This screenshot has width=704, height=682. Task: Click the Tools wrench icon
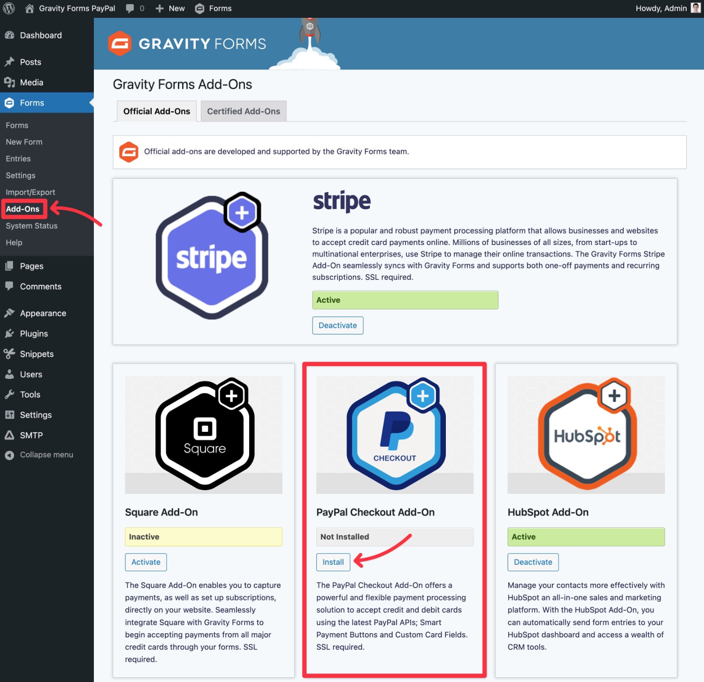point(9,395)
